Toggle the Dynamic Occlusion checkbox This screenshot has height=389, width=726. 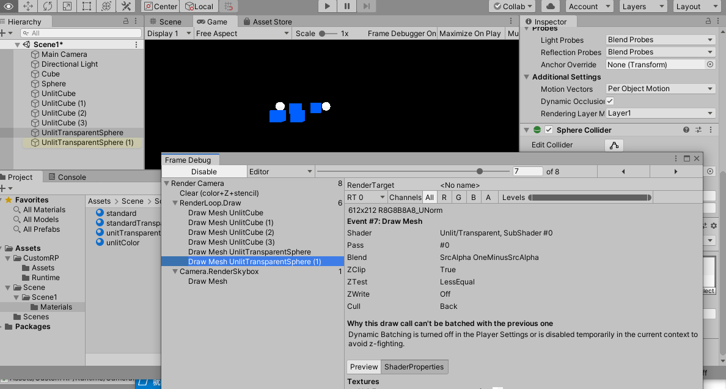[610, 101]
